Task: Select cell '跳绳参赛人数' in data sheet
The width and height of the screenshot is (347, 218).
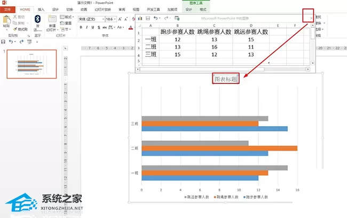Action: coord(214,32)
